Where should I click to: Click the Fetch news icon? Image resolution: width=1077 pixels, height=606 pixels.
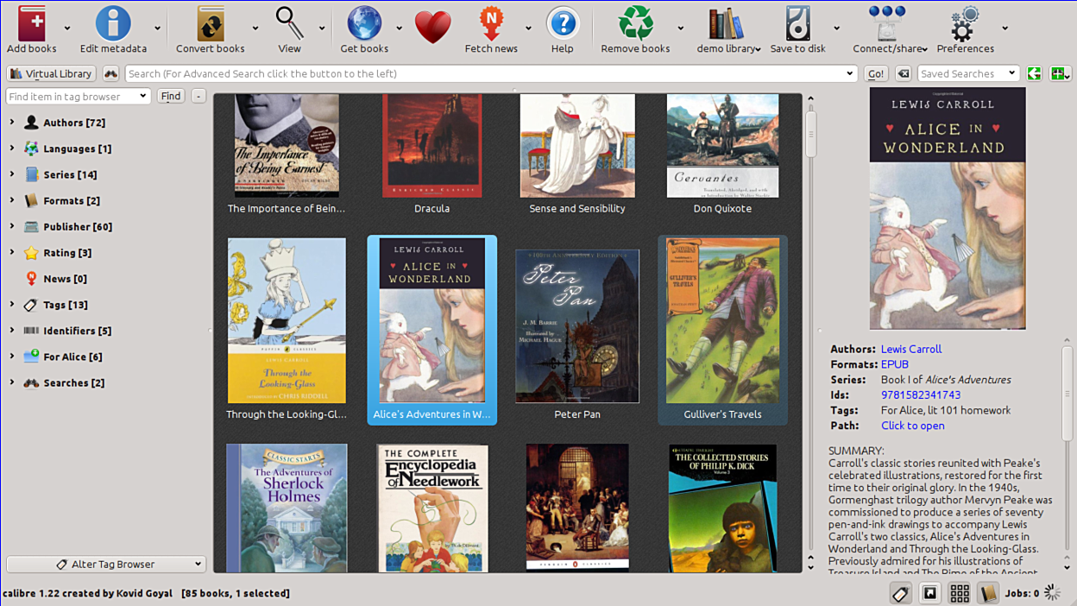click(490, 25)
